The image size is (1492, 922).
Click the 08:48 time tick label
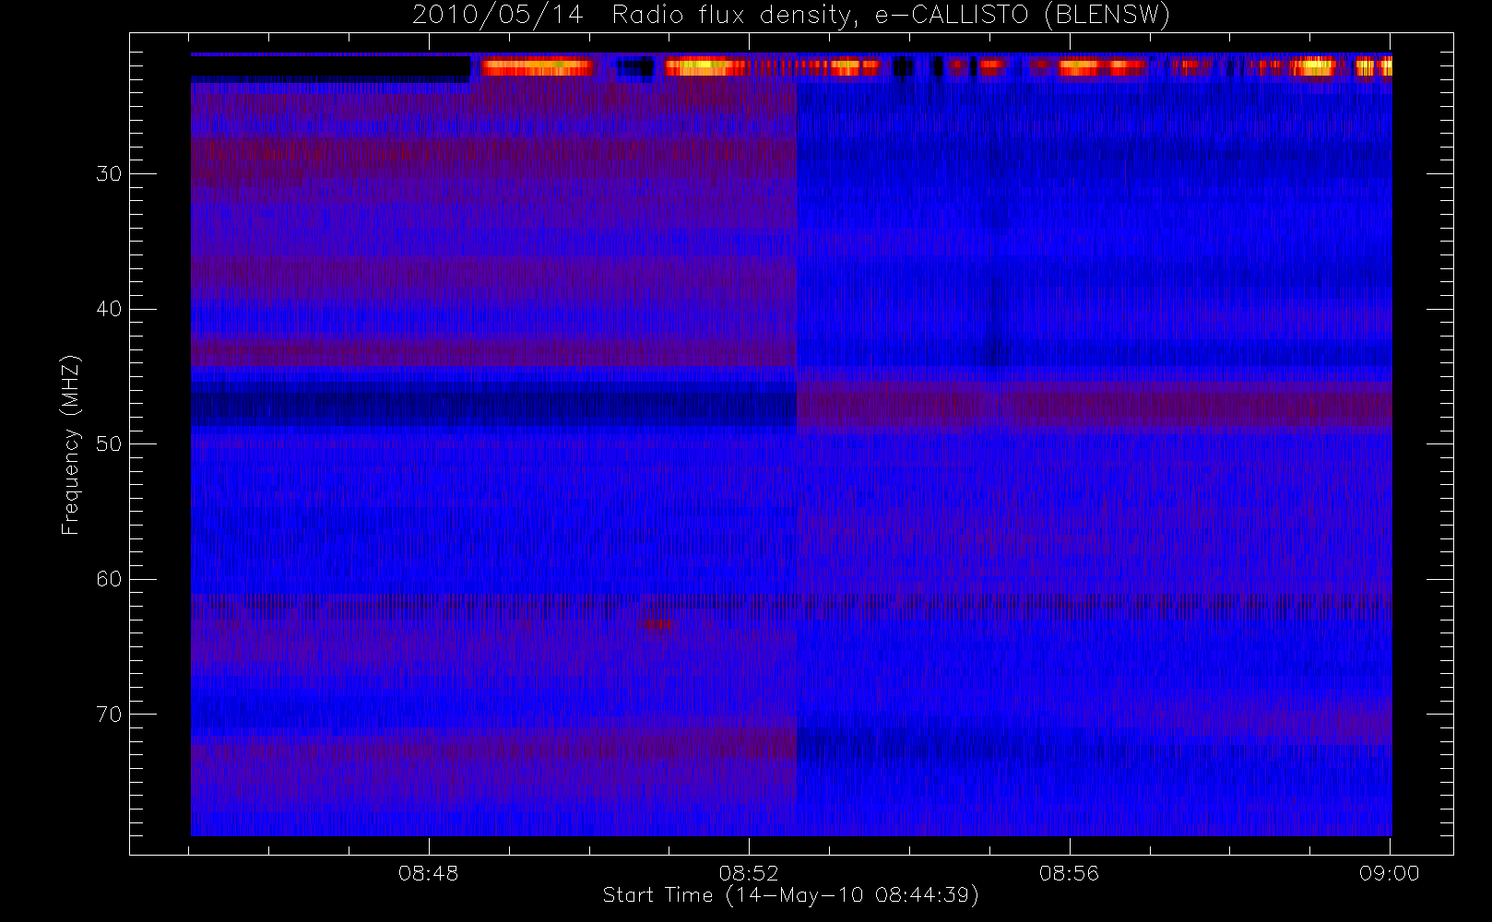coord(429,872)
